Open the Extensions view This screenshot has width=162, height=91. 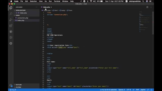11,26
